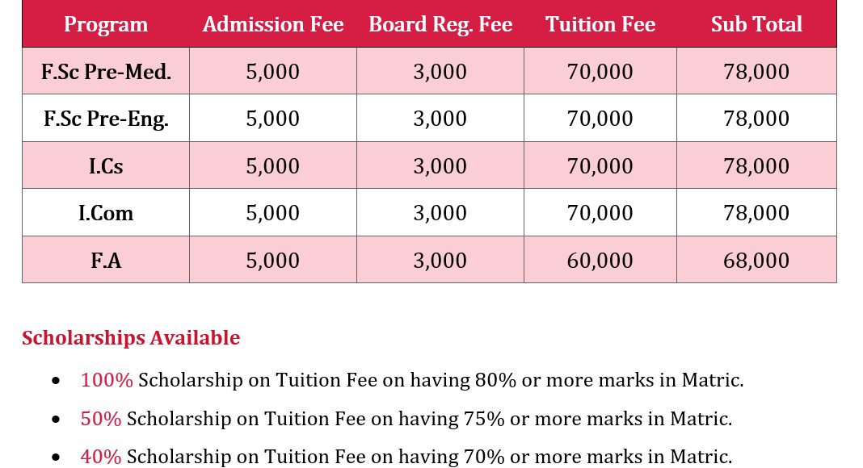
Task: Click the Scholarships Available heading
Action: click(x=131, y=337)
